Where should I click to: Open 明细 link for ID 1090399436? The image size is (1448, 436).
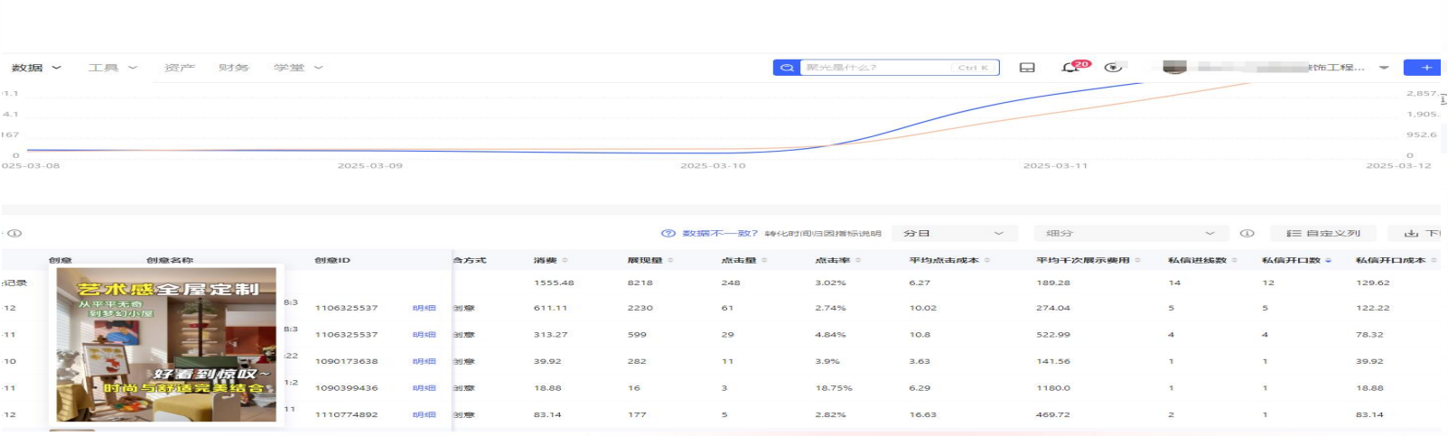[x=424, y=388]
